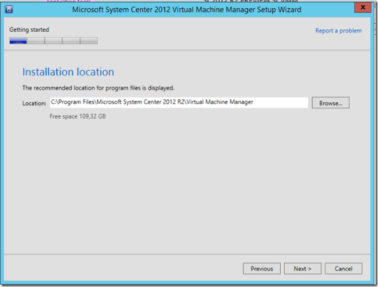
Task: Click the filled first progress segment
Action: pos(18,41)
